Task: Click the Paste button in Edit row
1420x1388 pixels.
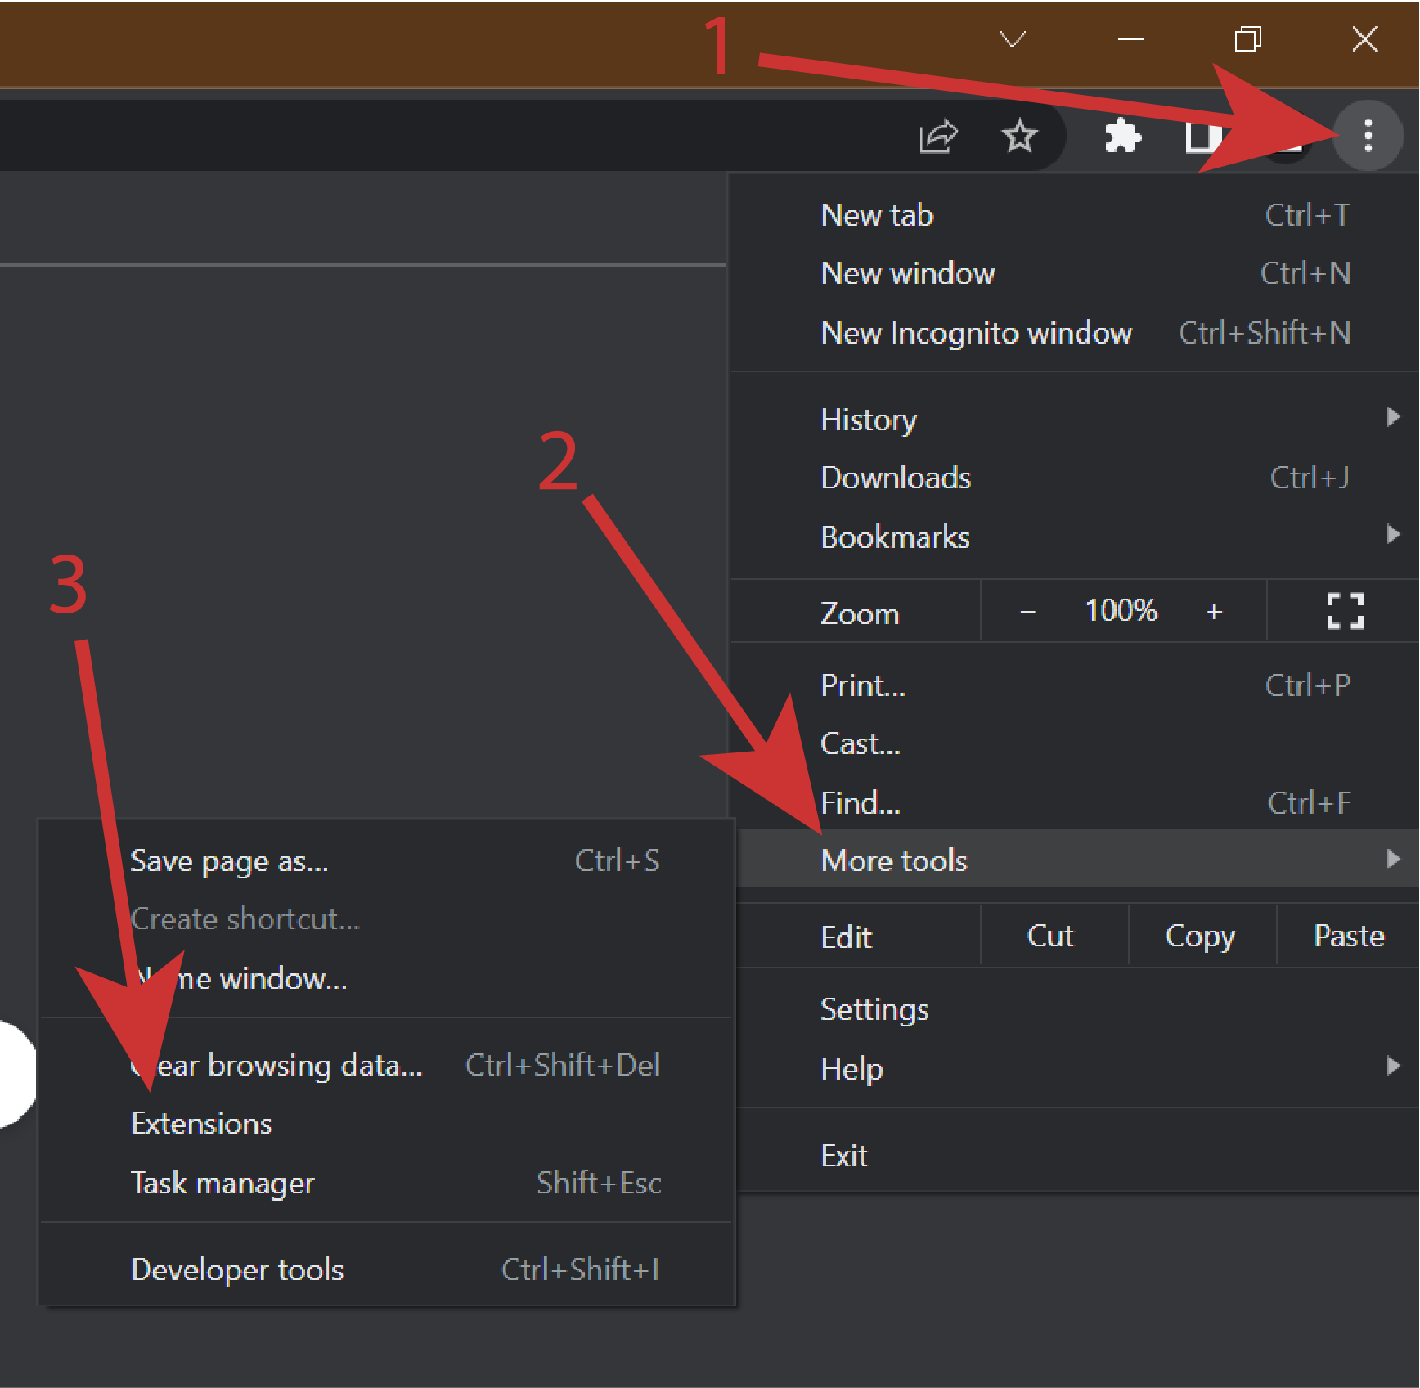Action: [x=1348, y=936]
